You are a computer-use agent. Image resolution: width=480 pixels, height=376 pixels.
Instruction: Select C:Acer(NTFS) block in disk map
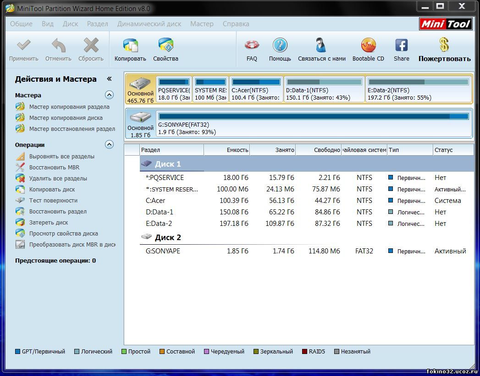click(256, 90)
